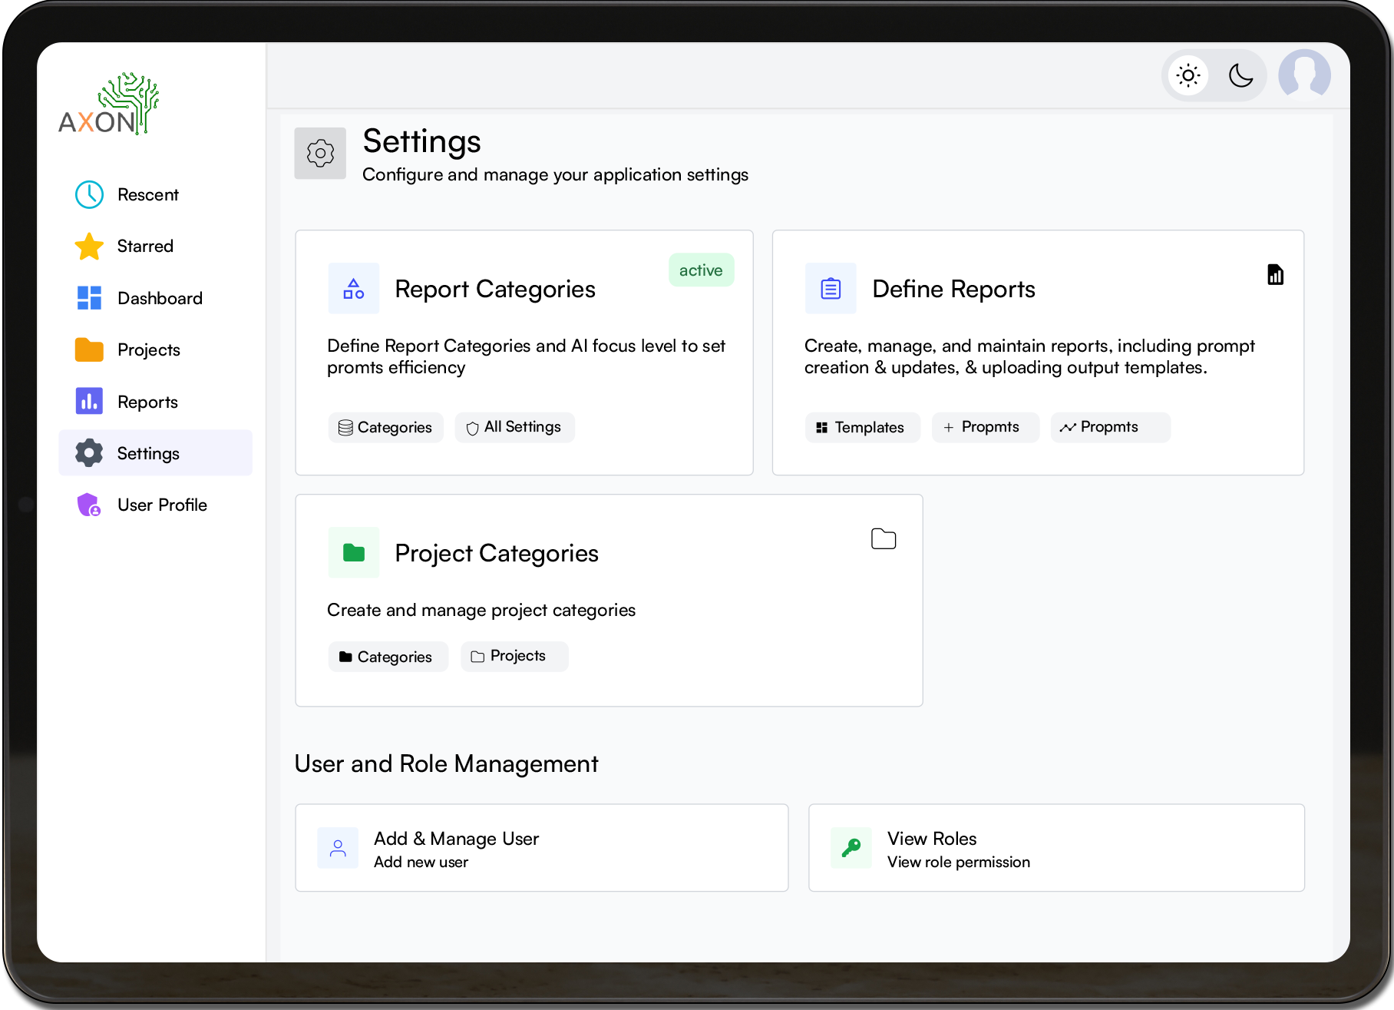Click the outlined folder icon in Project Categories card

coord(884,539)
